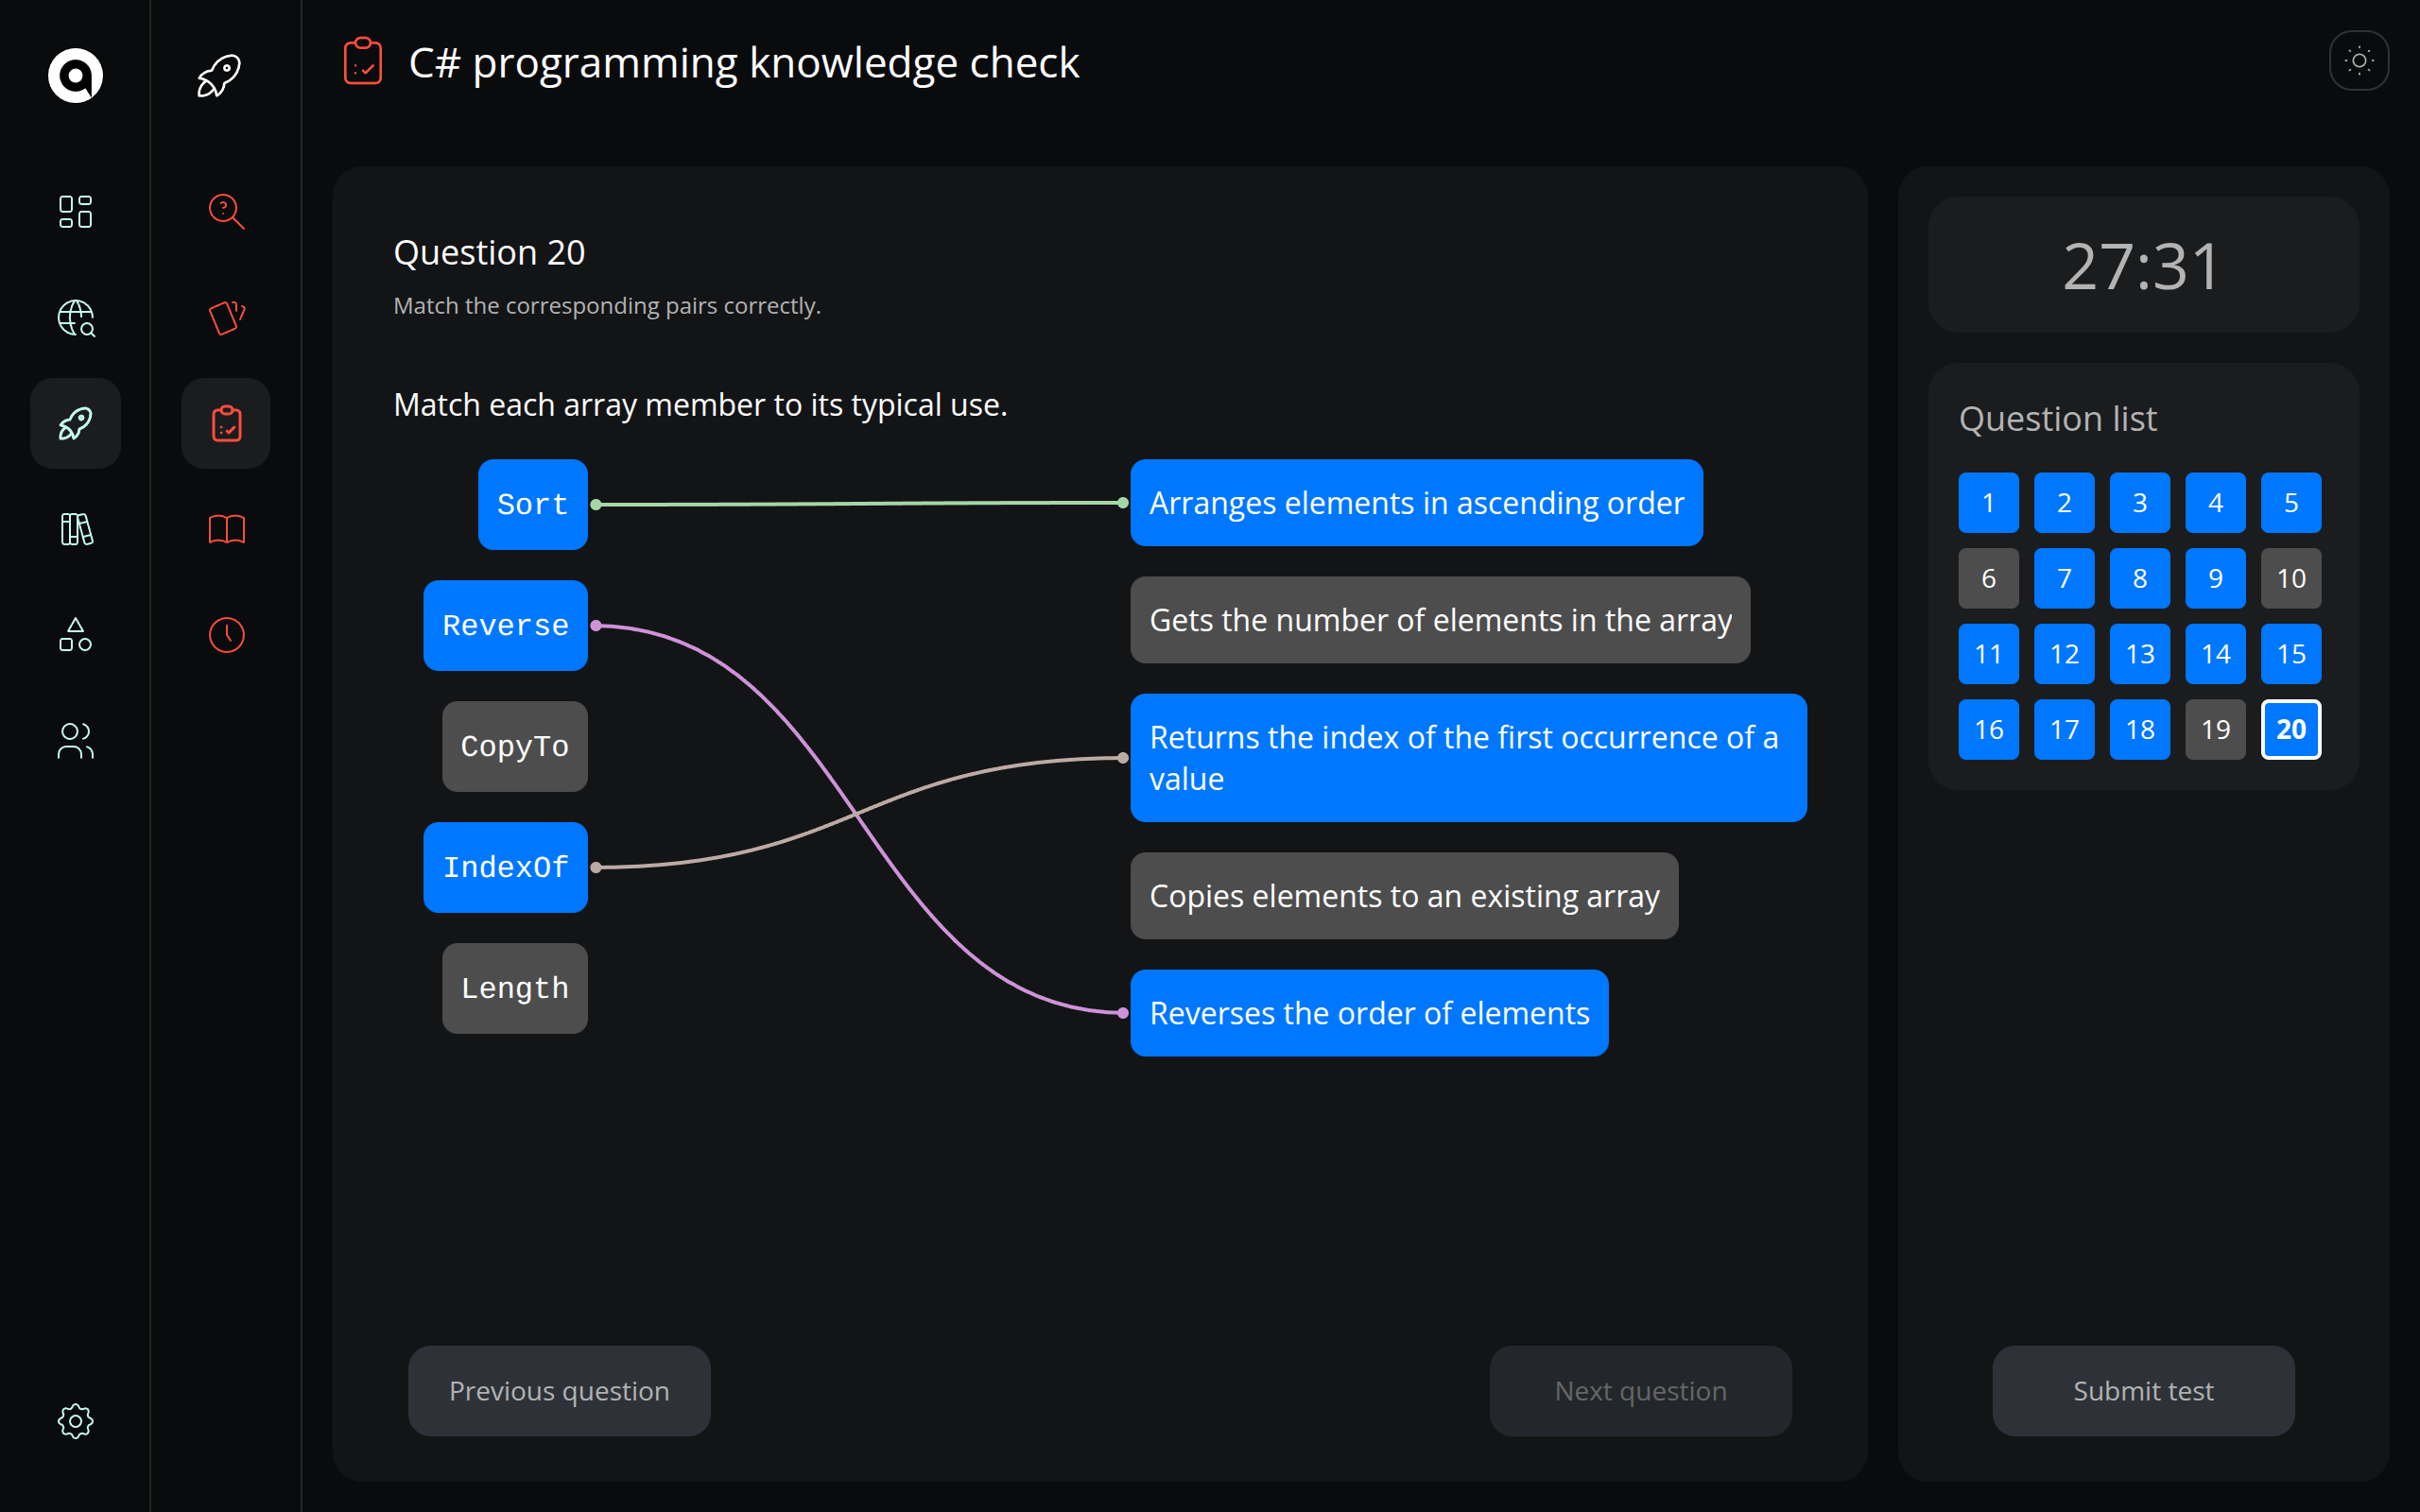
Task: Go to the Previous question
Action: 559,1390
